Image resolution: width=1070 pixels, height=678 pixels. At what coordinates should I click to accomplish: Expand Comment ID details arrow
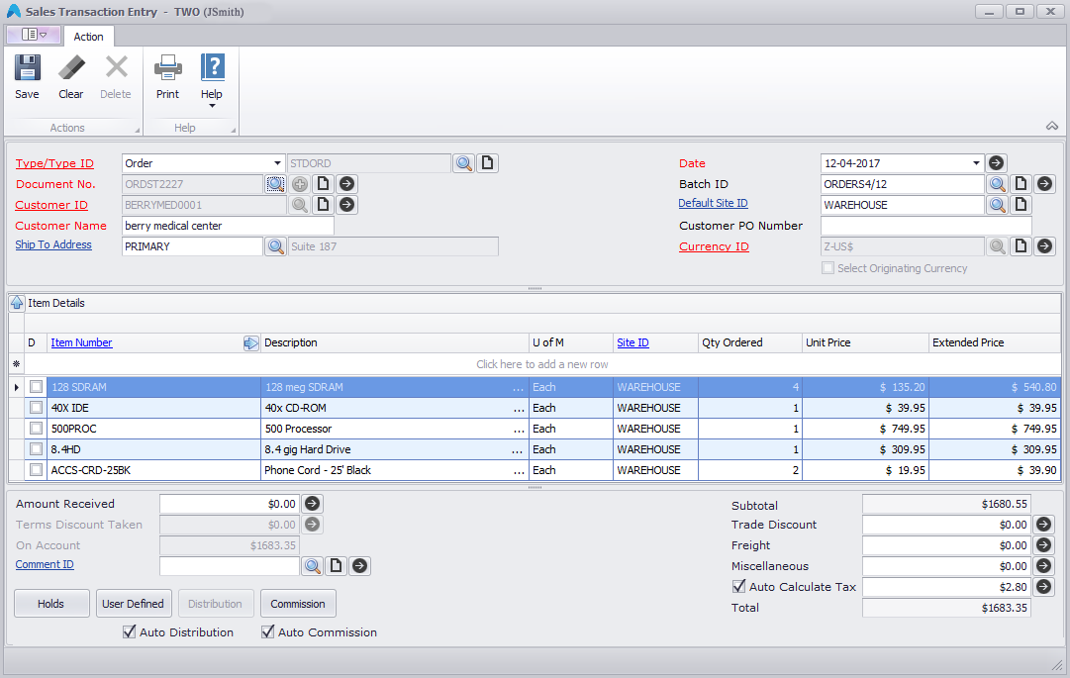click(x=359, y=566)
